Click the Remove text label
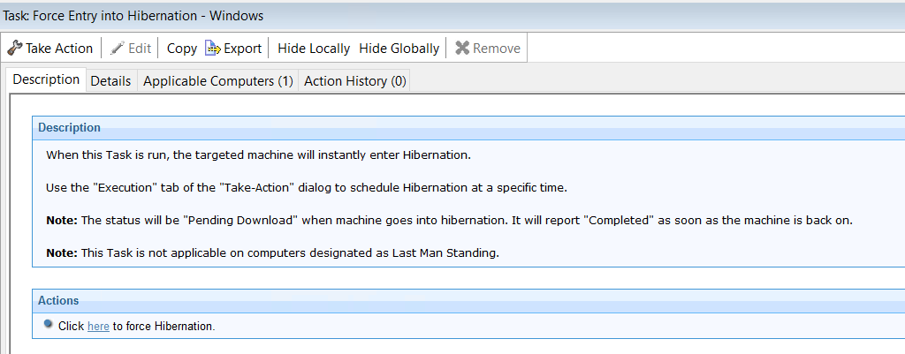The height and width of the screenshot is (354, 905). click(497, 49)
